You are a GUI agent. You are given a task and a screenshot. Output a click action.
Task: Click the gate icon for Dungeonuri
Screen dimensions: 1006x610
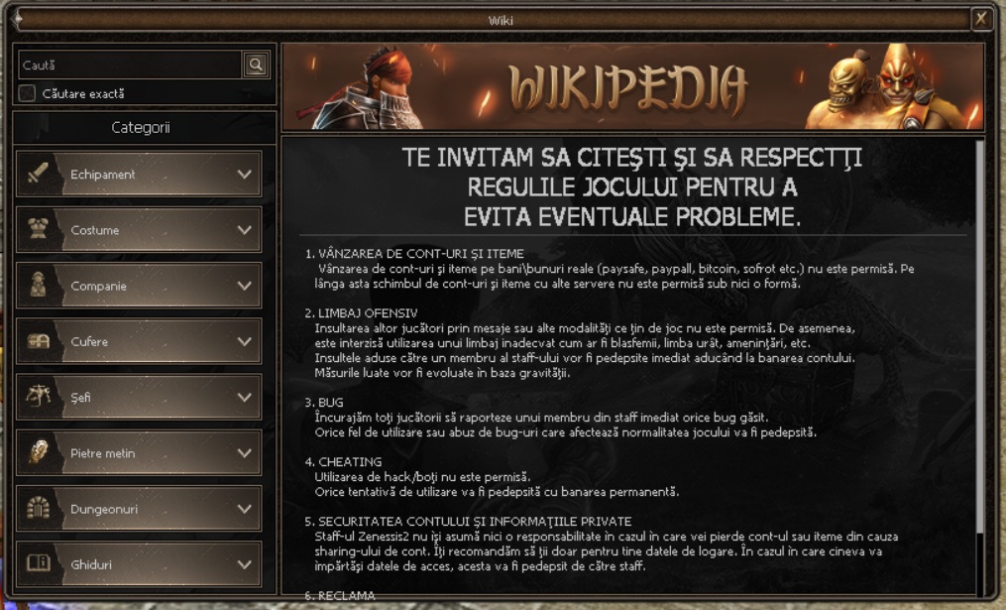[x=38, y=508]
